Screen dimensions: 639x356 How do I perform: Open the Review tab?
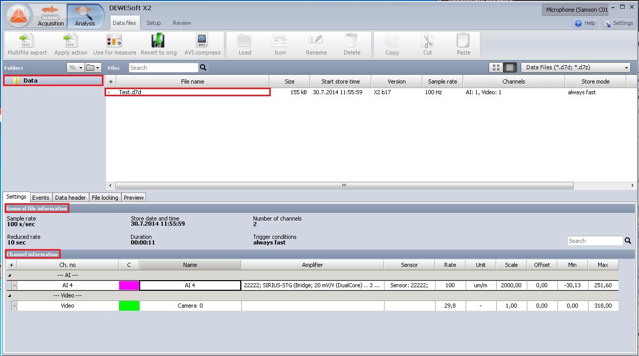182,23
